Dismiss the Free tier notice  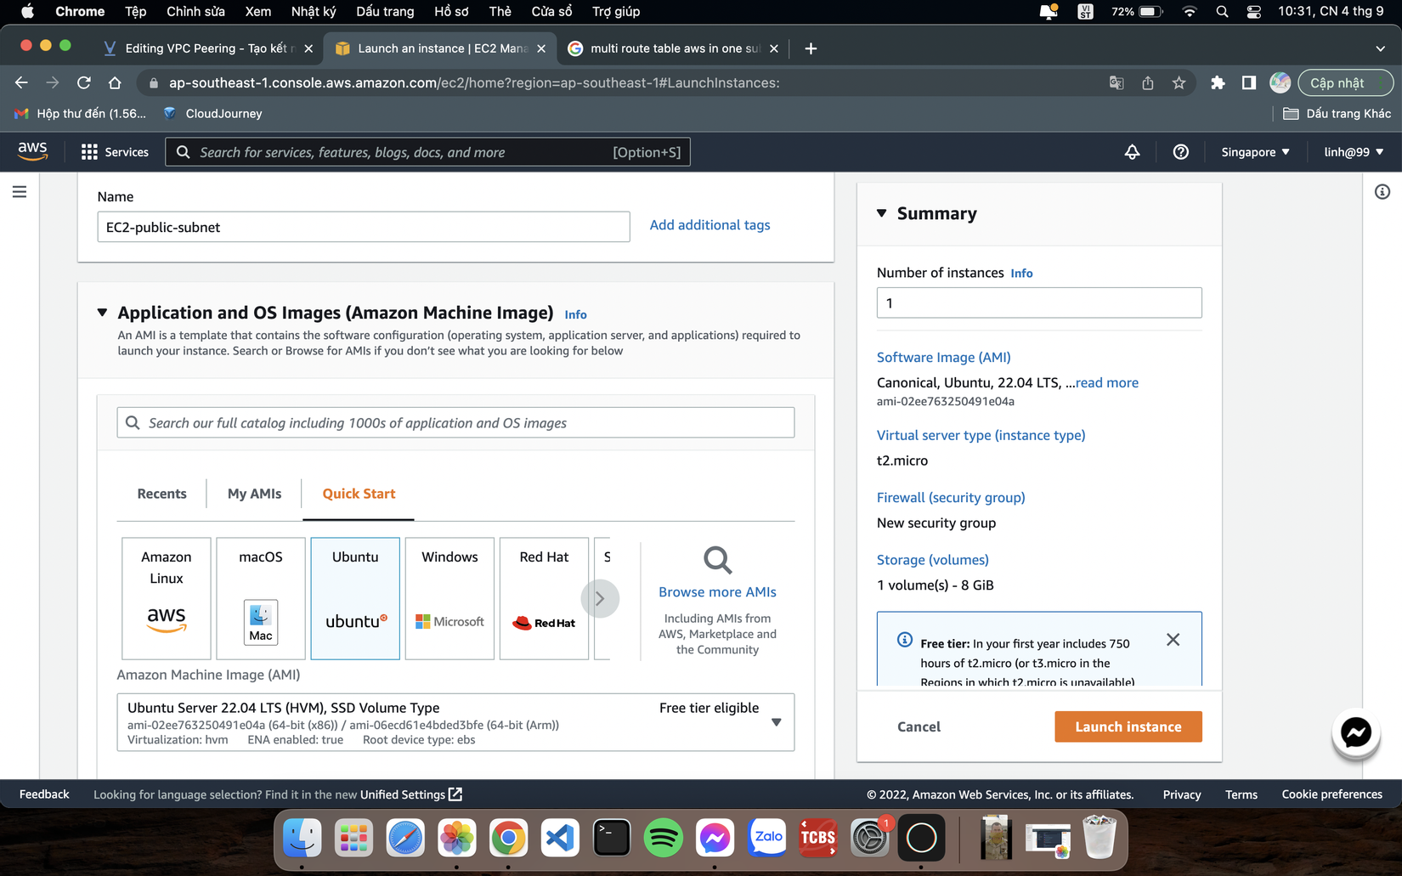click(1173, 640)
